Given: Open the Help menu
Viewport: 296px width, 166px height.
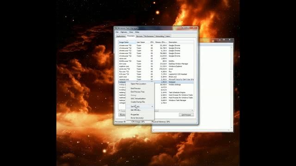Looking at the screenshot, I should point(137,32).
